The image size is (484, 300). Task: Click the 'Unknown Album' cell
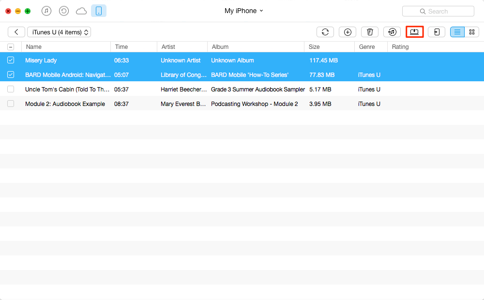click(x=232, y=60)
